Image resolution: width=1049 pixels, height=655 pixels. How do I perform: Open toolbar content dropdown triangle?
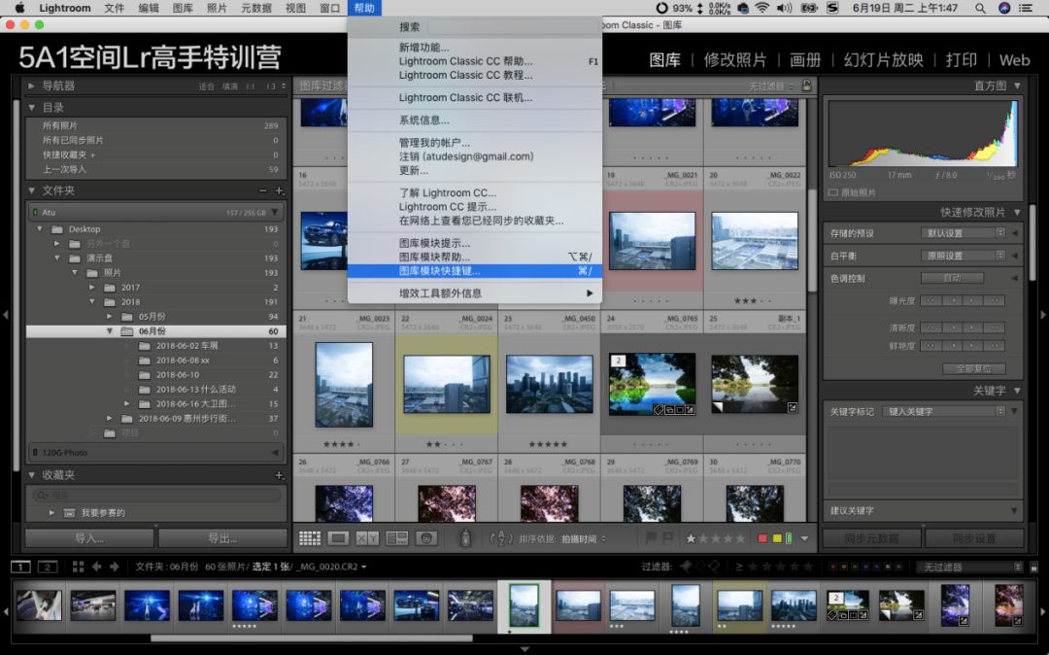tap(805, 538)
